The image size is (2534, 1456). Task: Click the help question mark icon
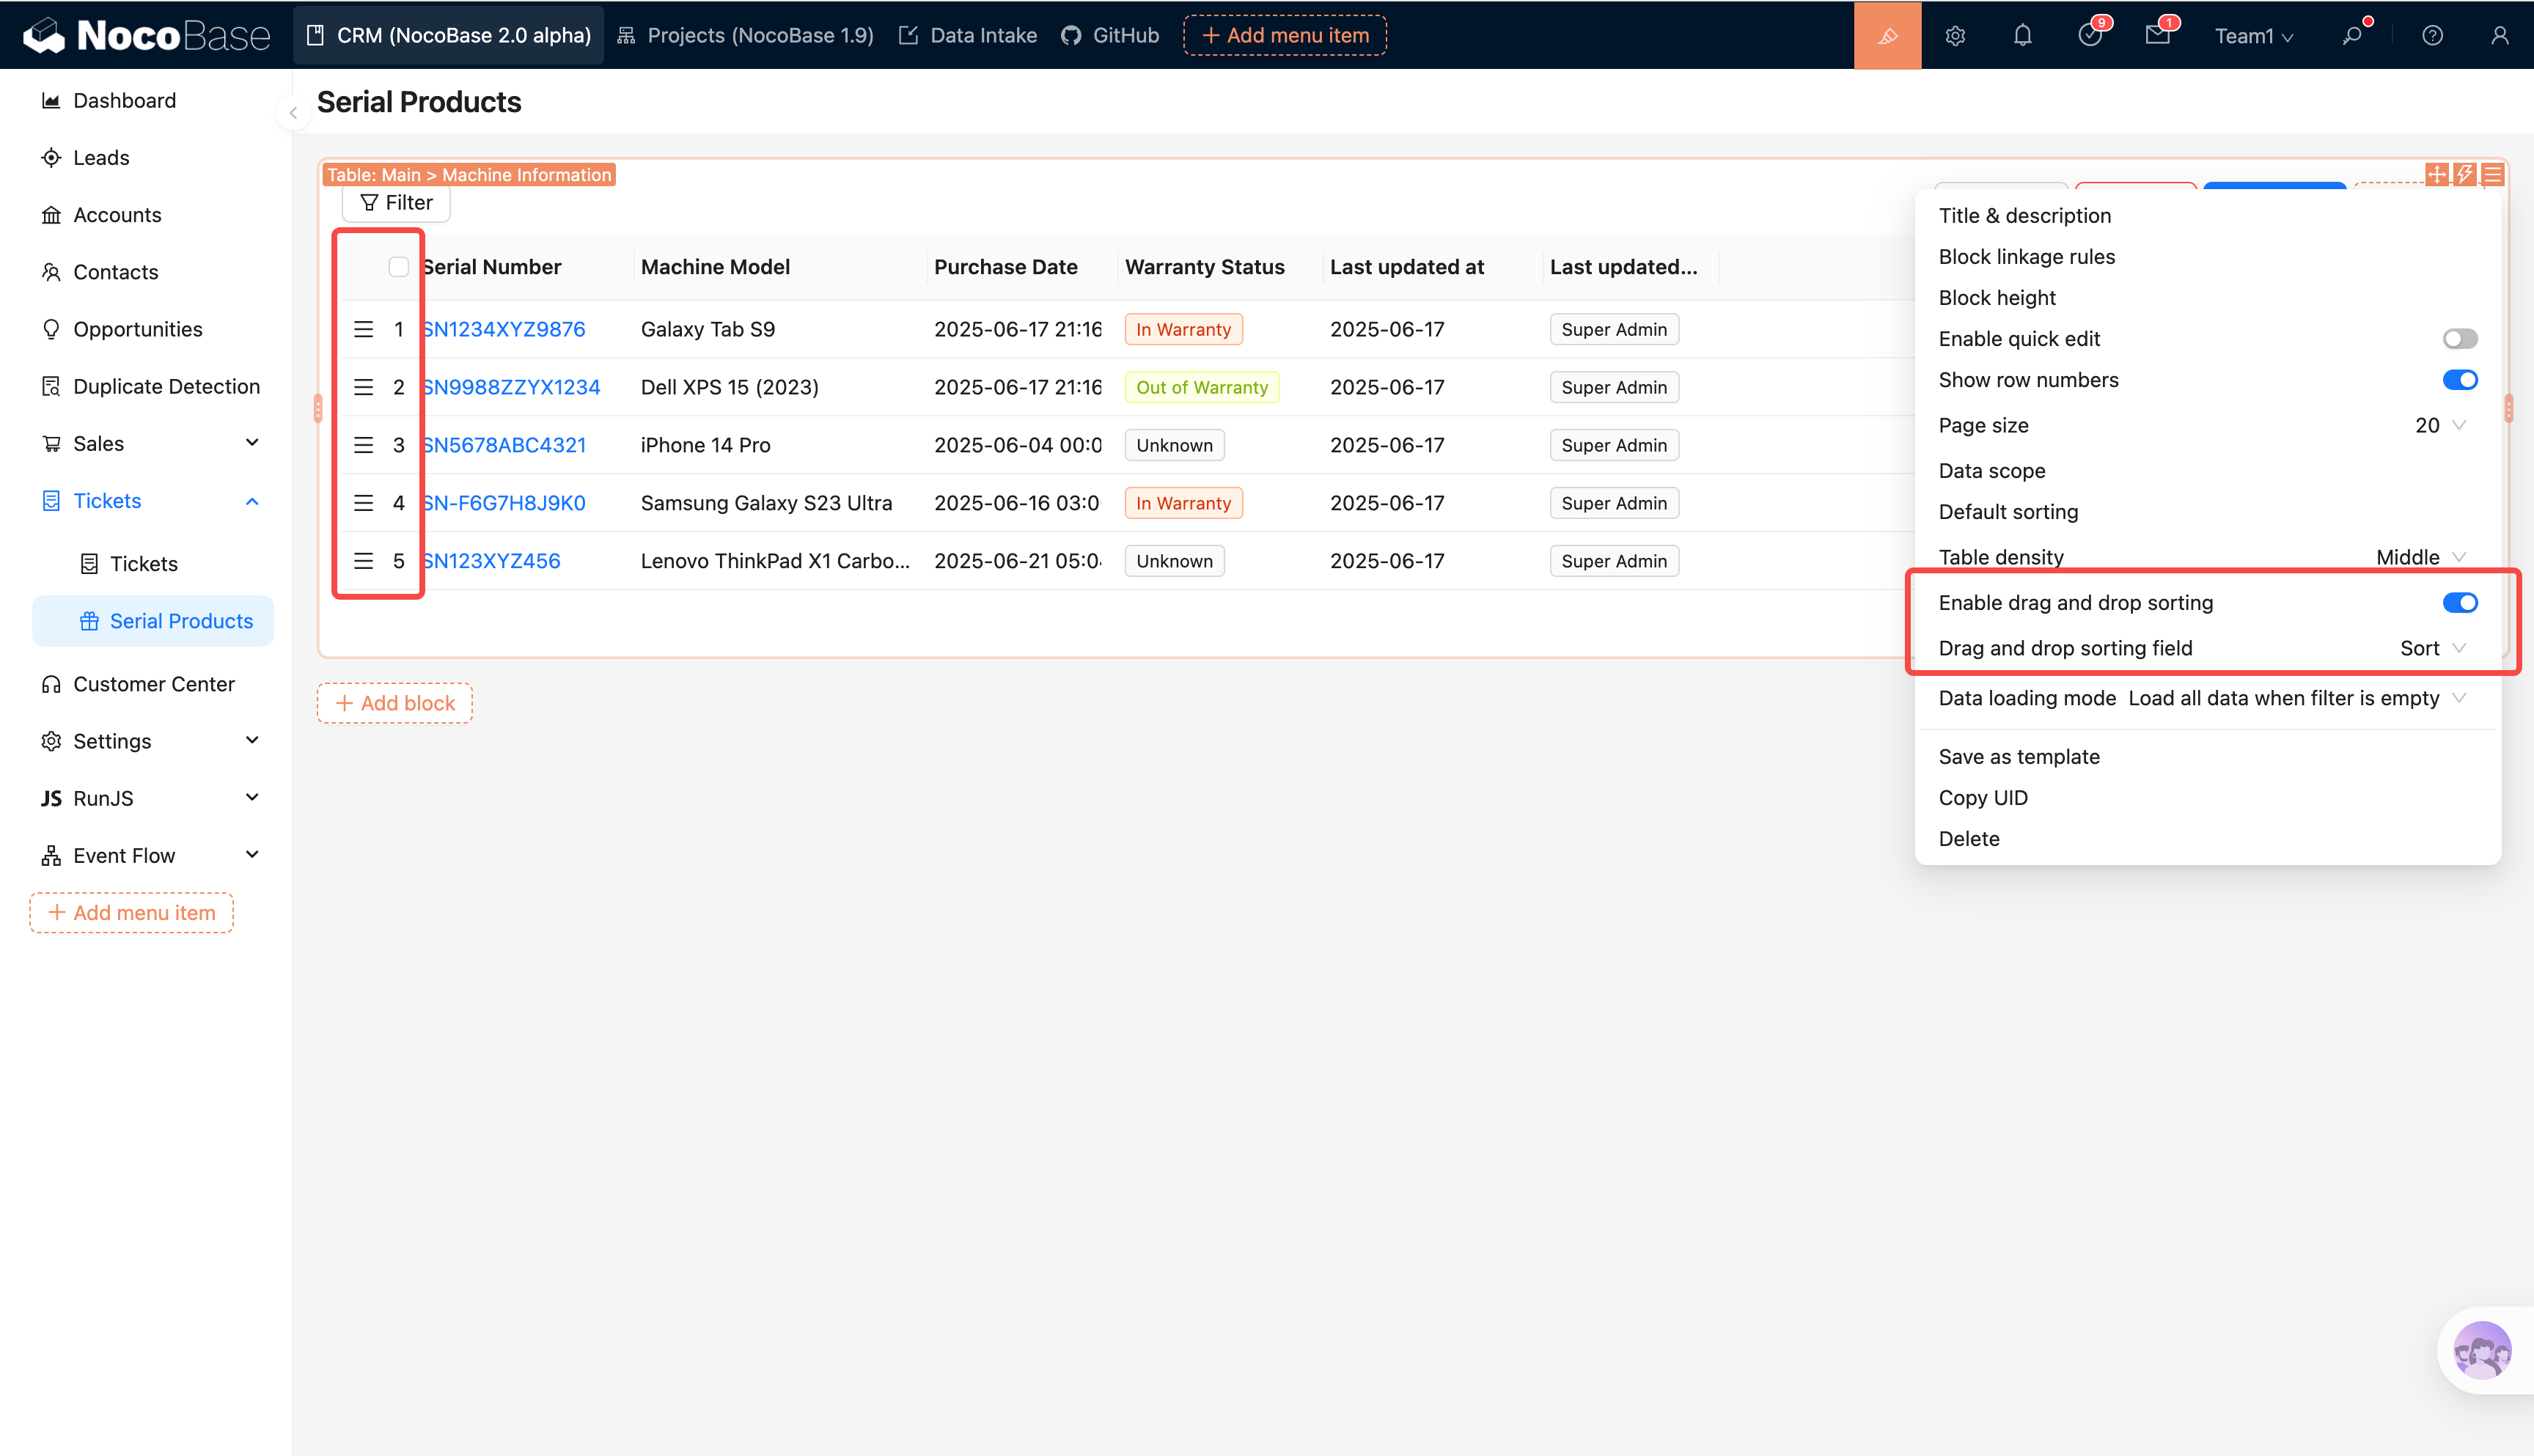pyautogui.click(x=2432, y=36)
